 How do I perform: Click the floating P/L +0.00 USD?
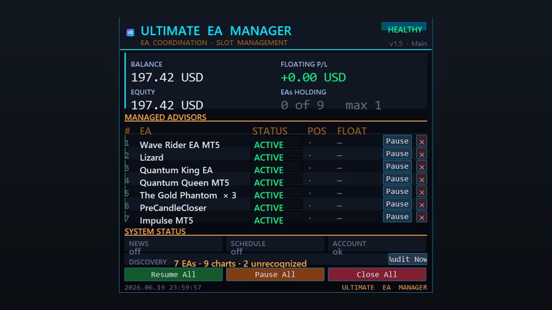[x=313, y=77]
